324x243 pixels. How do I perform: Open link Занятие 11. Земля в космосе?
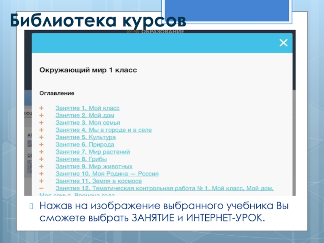[x=98, y=181]
